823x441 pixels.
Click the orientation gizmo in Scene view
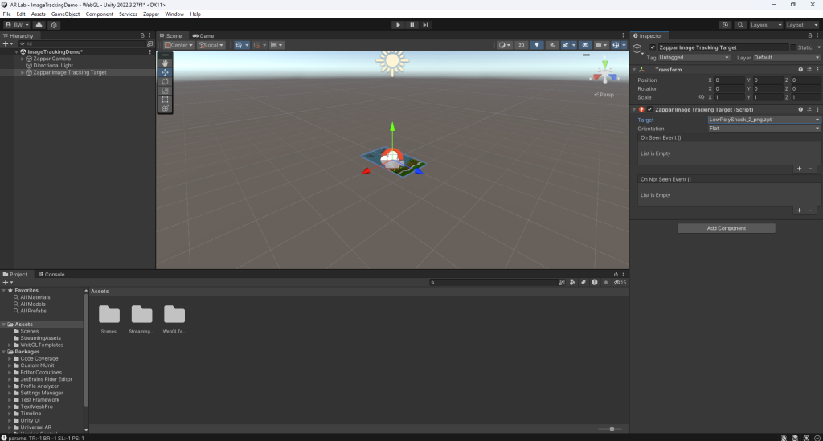(604, 76)
